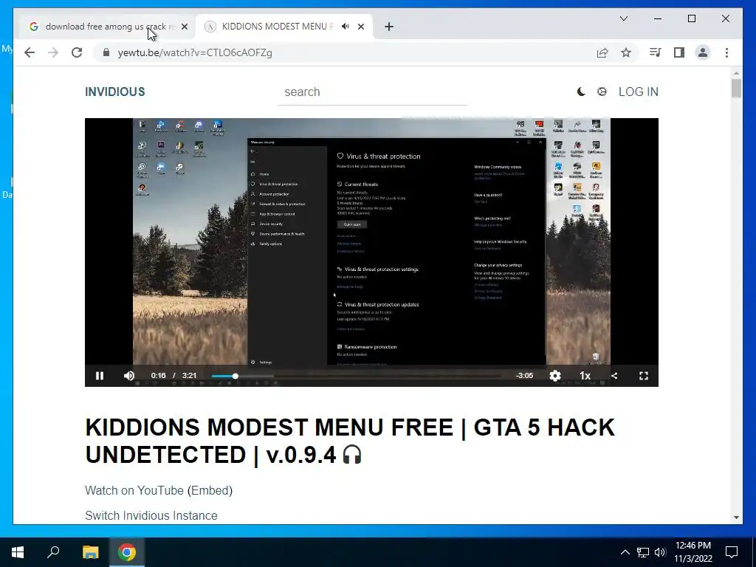Open the video share icon
Viewport: 756px width, 567px height.
click(x=614, y=376)
